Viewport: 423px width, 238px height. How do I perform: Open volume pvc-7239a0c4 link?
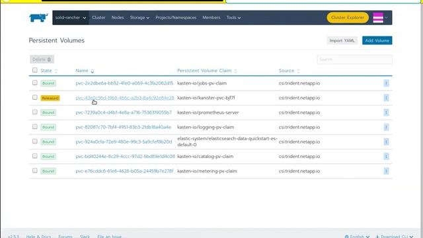tap(124, 112)
